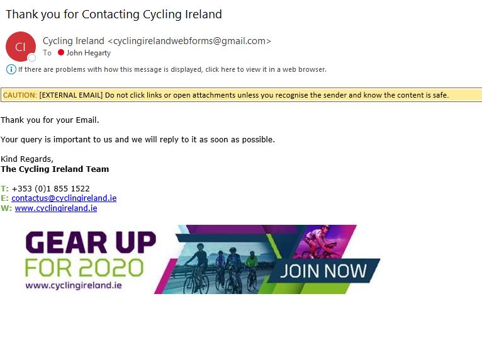The width and height of the screenshot is (482, 352).
Task: Click the presence status circle on the avatar
Action: [31, 58]
